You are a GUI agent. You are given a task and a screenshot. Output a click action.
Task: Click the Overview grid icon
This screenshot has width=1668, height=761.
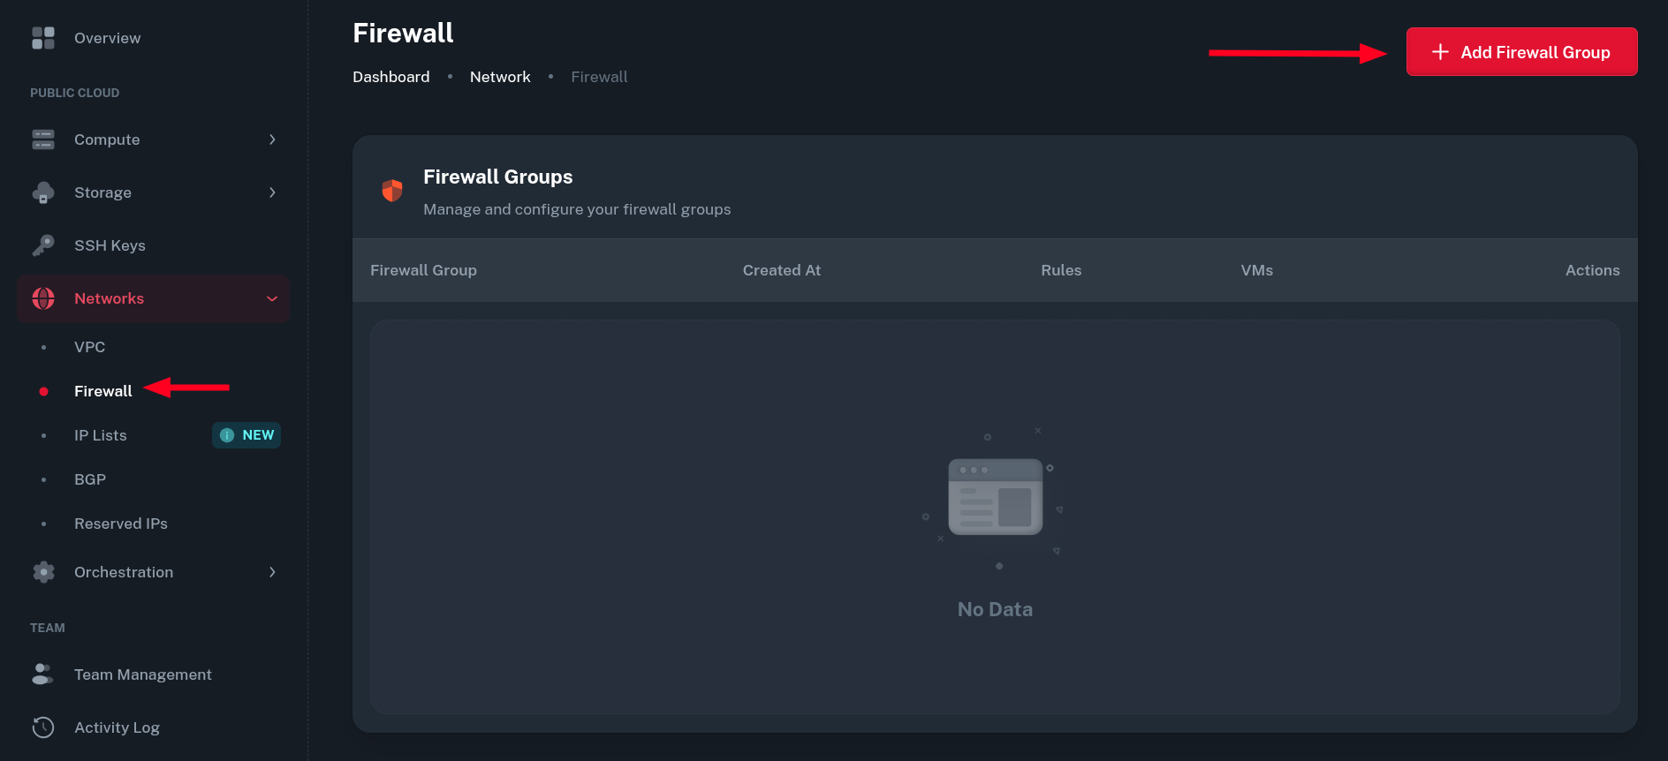(x=43, y=38)
